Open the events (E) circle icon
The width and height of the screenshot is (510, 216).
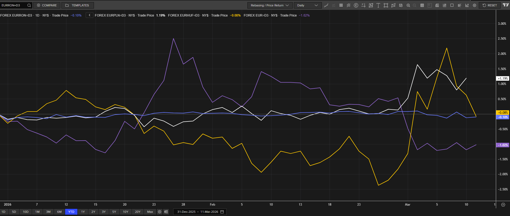pos(356,5)
